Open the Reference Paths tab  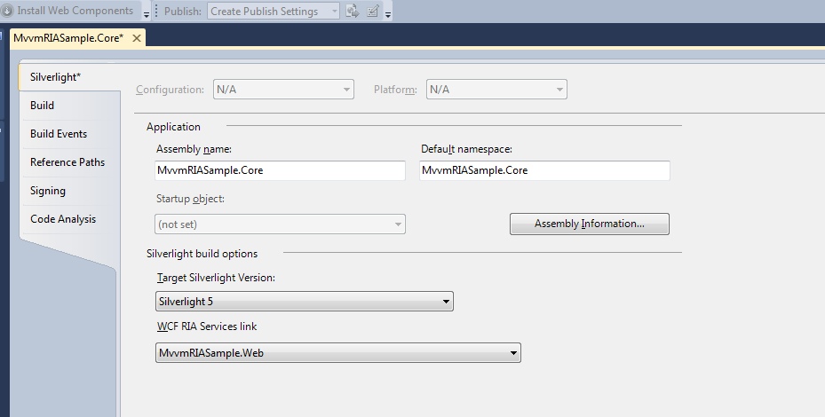67,162
